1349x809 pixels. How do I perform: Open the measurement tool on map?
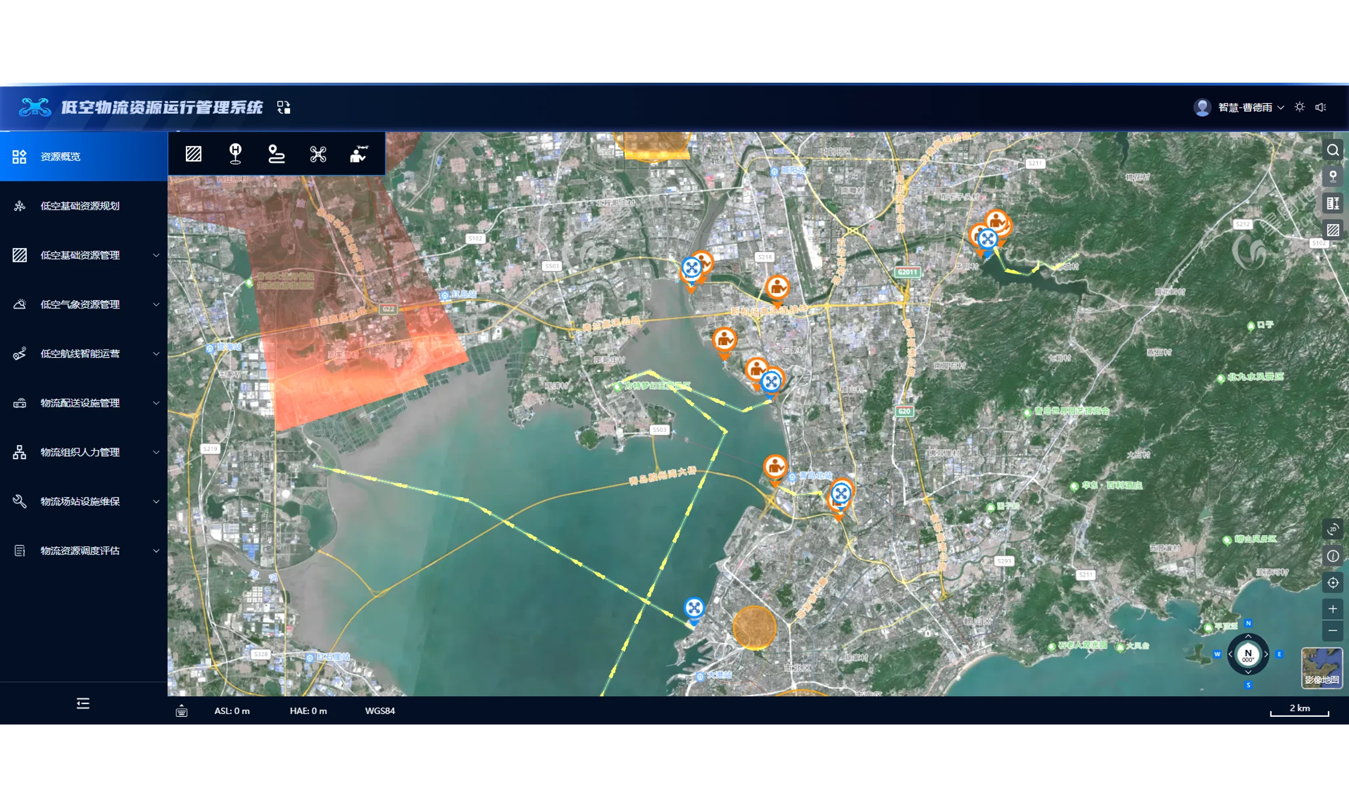point(1332,203)
